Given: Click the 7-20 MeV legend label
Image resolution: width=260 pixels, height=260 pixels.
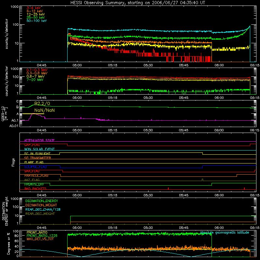Looking at the screenshot, I should point(35,80).
